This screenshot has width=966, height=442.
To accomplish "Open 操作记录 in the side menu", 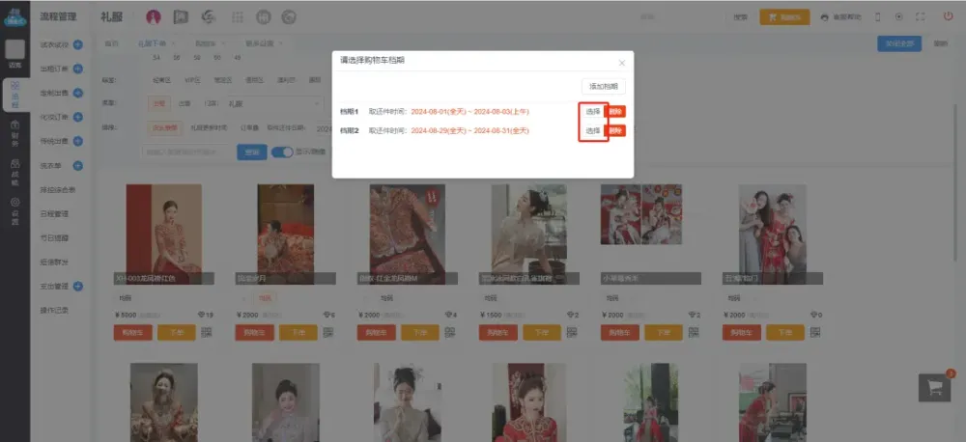I will click(x=54, y=310).
